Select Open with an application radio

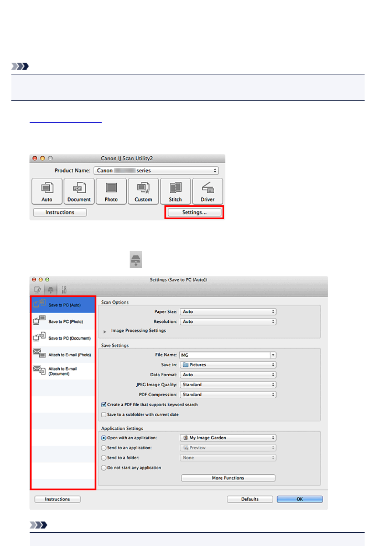pos(104,438)
